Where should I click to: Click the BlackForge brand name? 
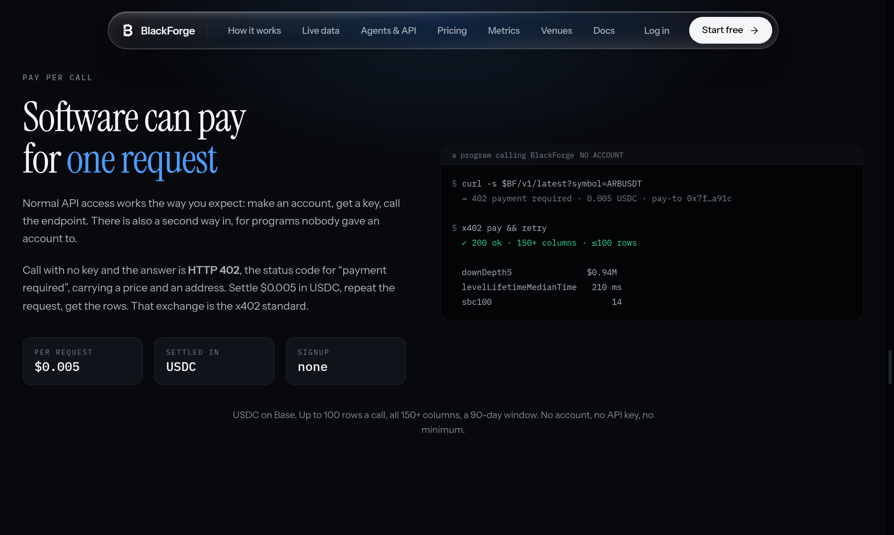pos(168,31)
